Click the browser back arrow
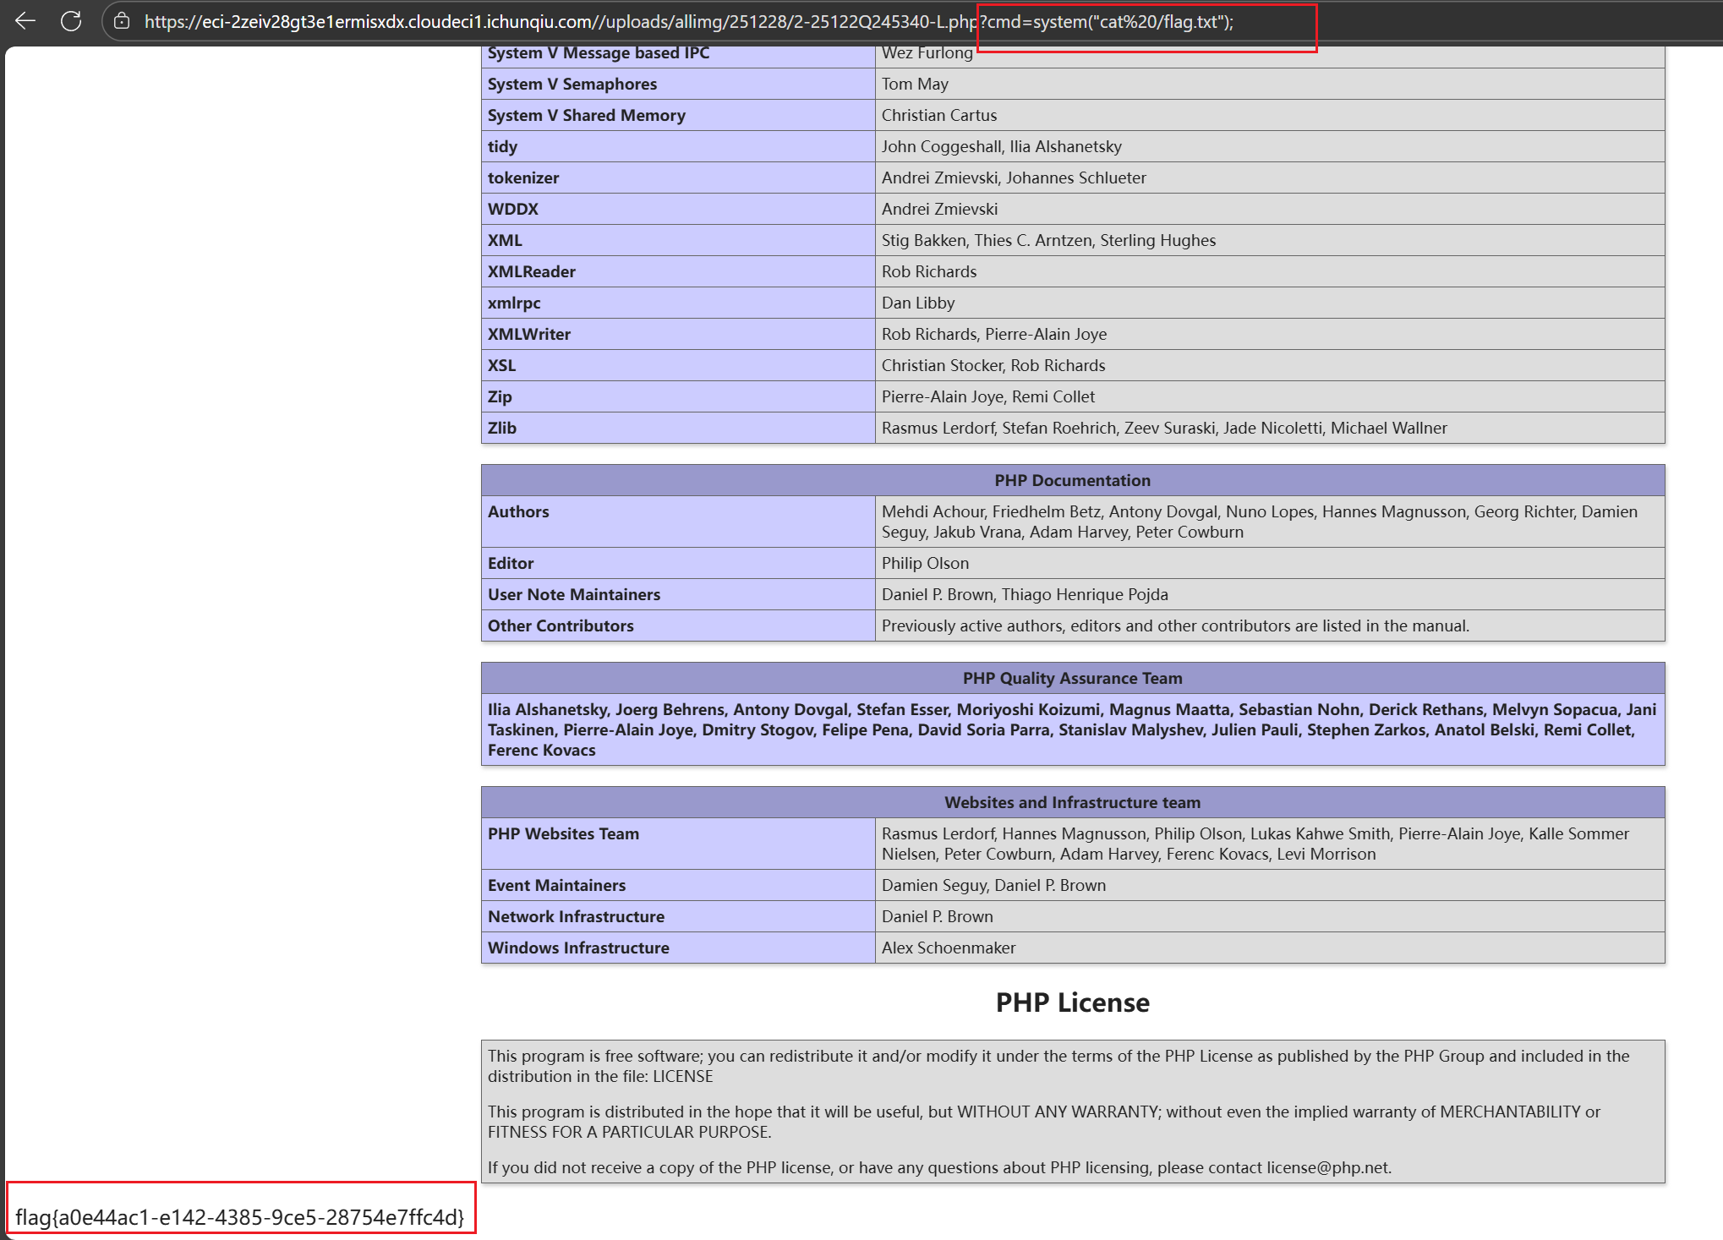The width and height of the screenshot is (1723, 1240). click(x=25, y=21)
